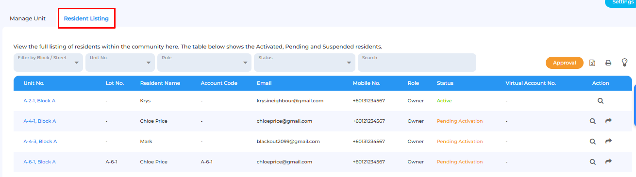This screenshot has width=636, height=177.
Task: View Mark's details with magnifier icon
Action: [x=592, y=142]
